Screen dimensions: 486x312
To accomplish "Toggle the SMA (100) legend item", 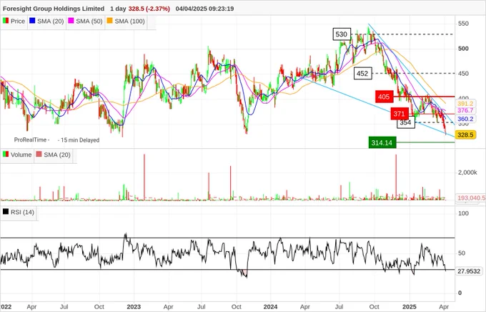I will 127,21.
